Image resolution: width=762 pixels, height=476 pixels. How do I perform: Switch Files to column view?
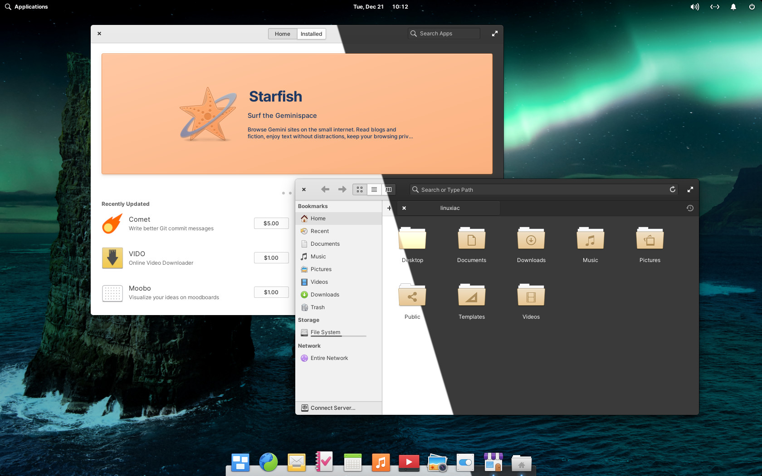click(x=388, y=189)
